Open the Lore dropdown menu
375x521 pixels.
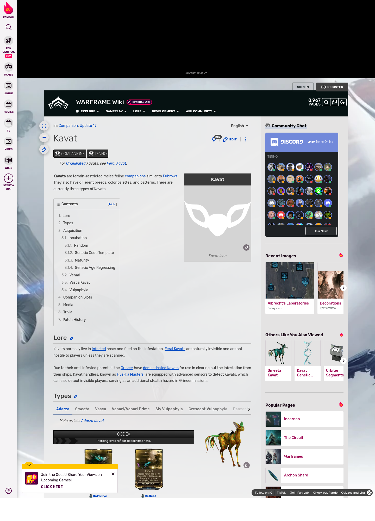[x=139, y=111]
